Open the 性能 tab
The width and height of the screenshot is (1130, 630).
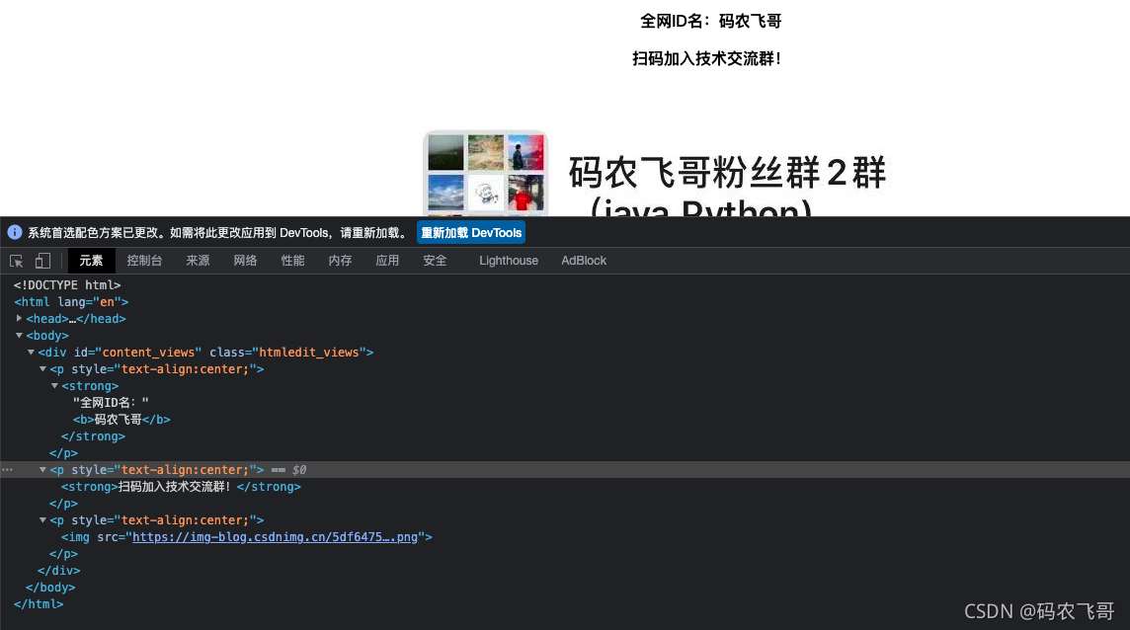tap(292, 261)
